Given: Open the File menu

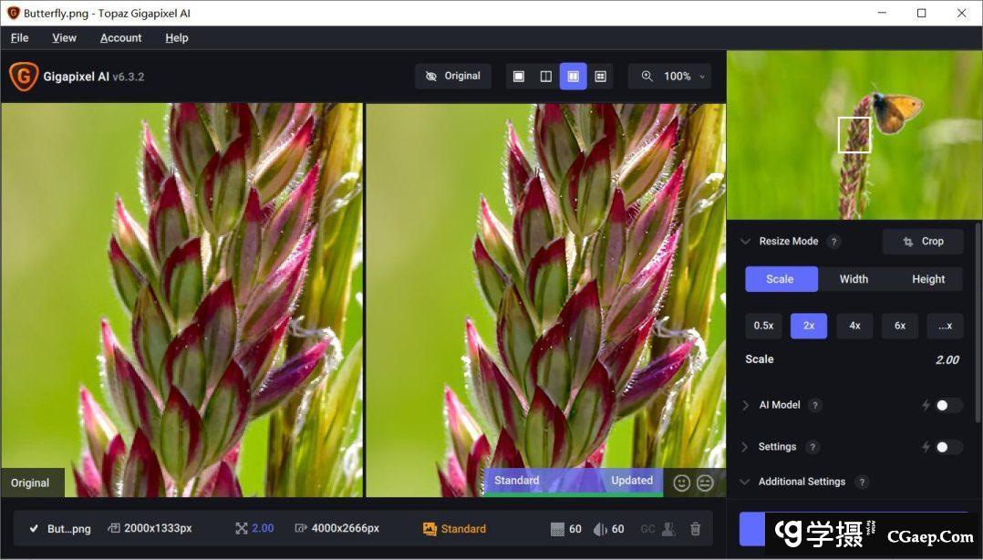Looking at the screenshot, I should point(19,37).
